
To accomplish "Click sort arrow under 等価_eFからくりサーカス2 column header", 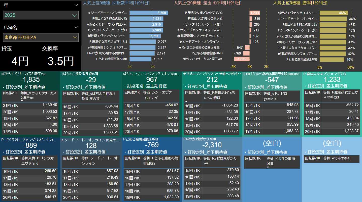I will [22, 101].
